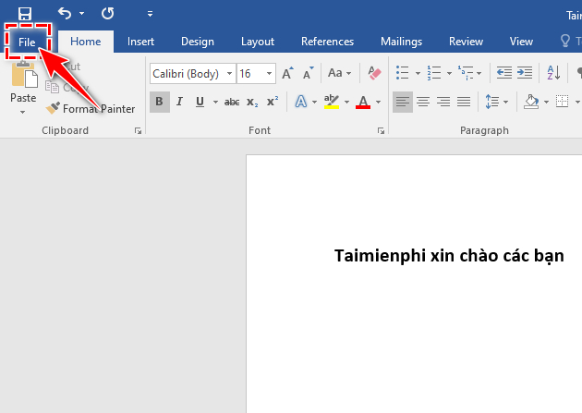Switch to the Mailings tab
The width and height of the screenshot is (582, 413).
pos(401,42)
